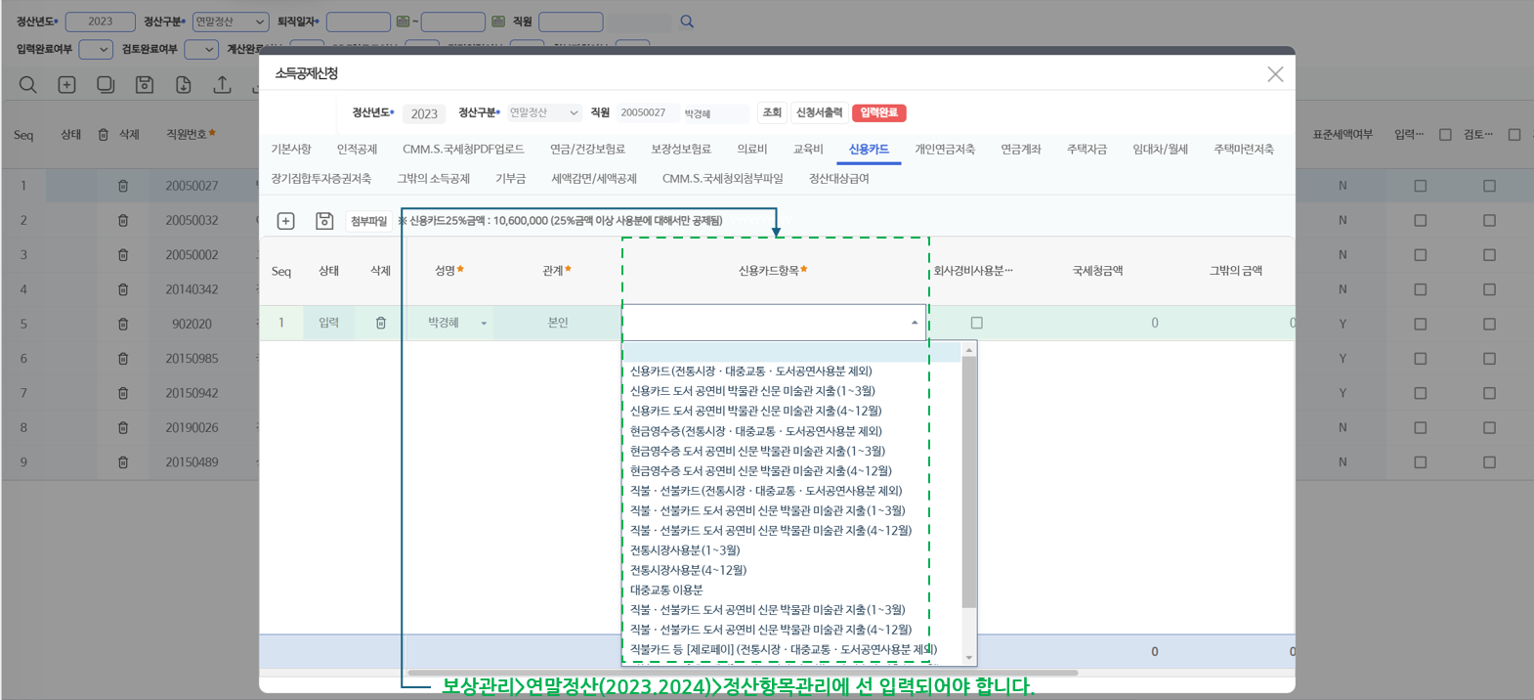Click the 첨부파일 button
The image size is (1534, 700).
click(368, 221)
